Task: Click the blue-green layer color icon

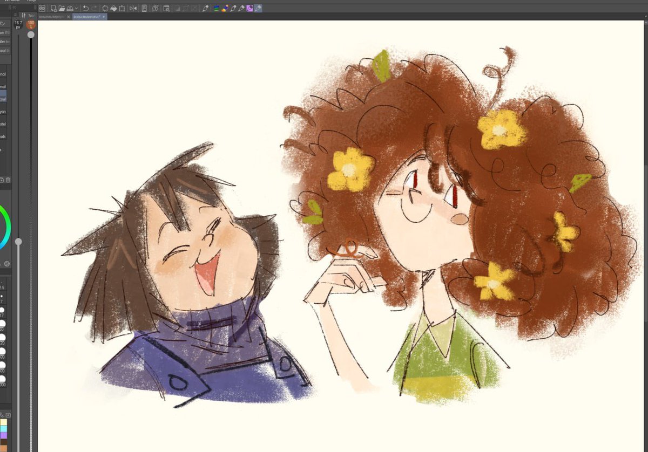Action: tap(216, 9)
